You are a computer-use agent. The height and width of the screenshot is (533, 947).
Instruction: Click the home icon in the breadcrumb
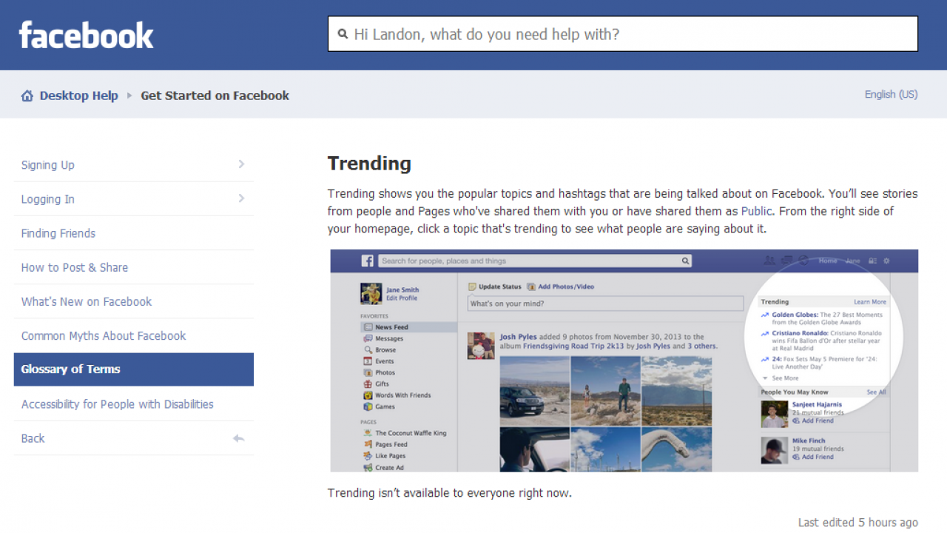(27, 95)
